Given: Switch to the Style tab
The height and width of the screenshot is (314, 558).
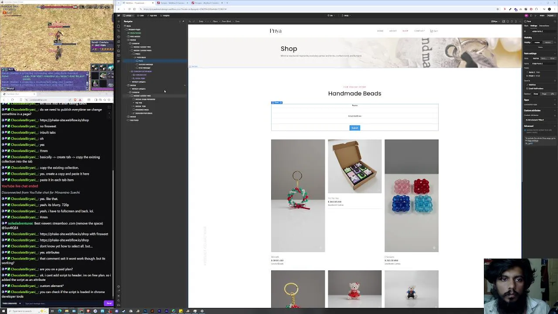Looking at the screenshot, I should coord(526,26).
